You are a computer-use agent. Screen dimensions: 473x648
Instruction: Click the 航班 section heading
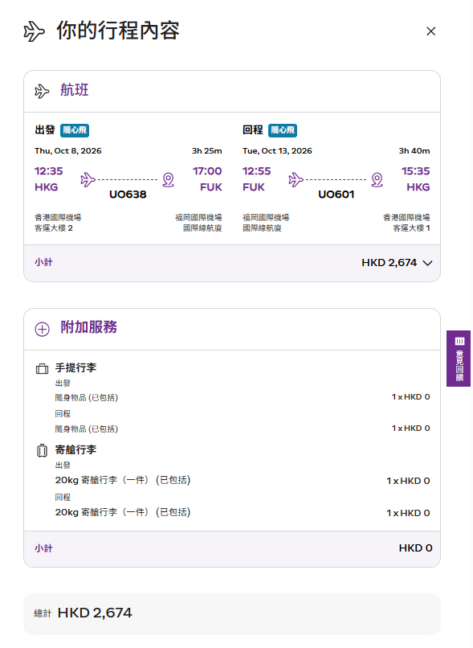75,90
